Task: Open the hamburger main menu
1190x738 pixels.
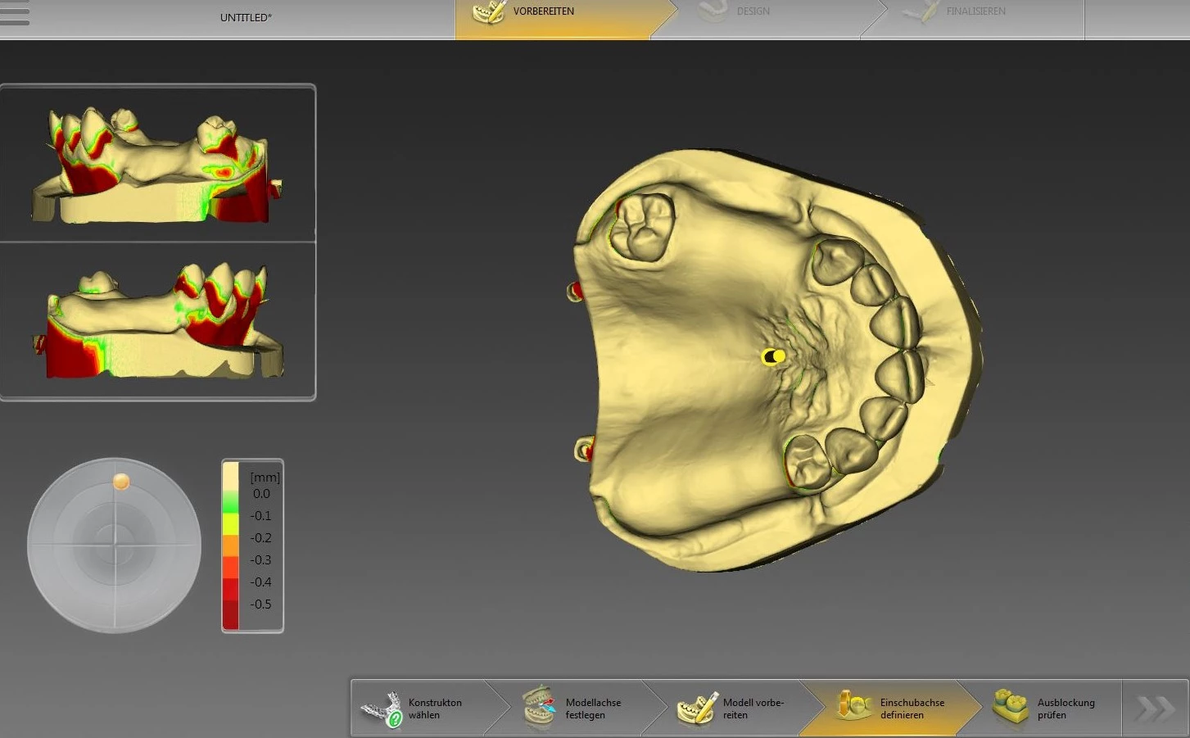Action: click(x=15, y=14)
